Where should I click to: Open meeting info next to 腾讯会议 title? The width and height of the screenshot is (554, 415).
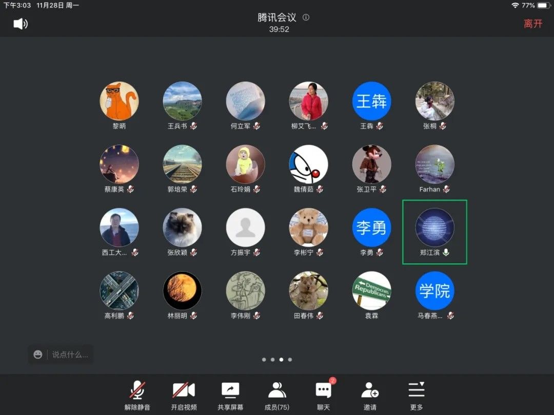(306, 17)
